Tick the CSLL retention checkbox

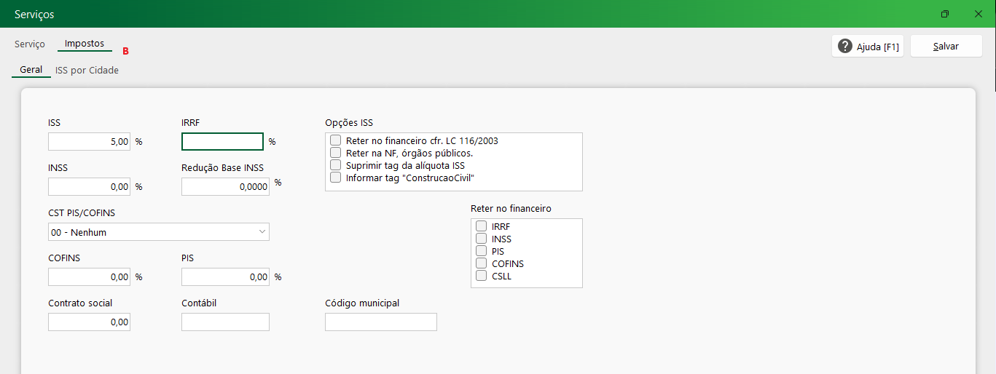point(482,276)
